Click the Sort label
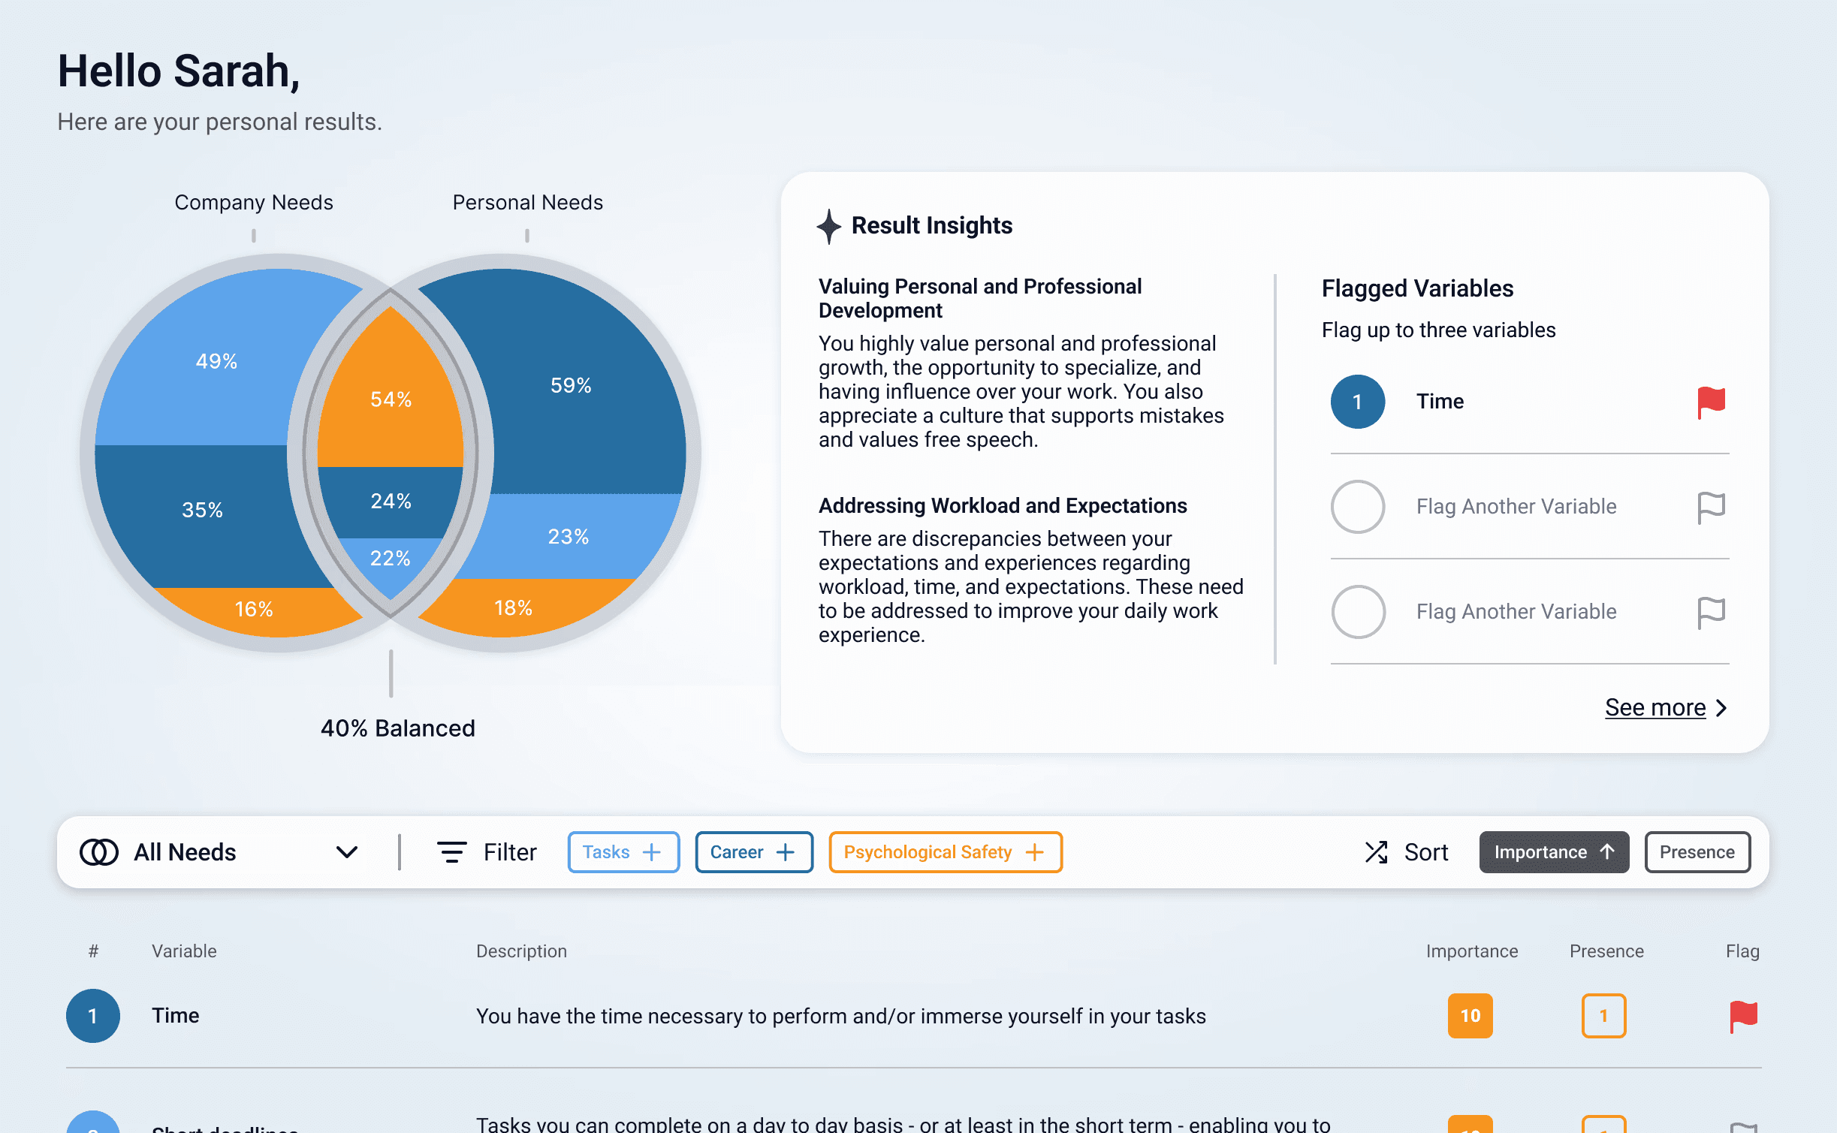The height and width of the screenshot is (1133, 1837). click(1425, 852)
